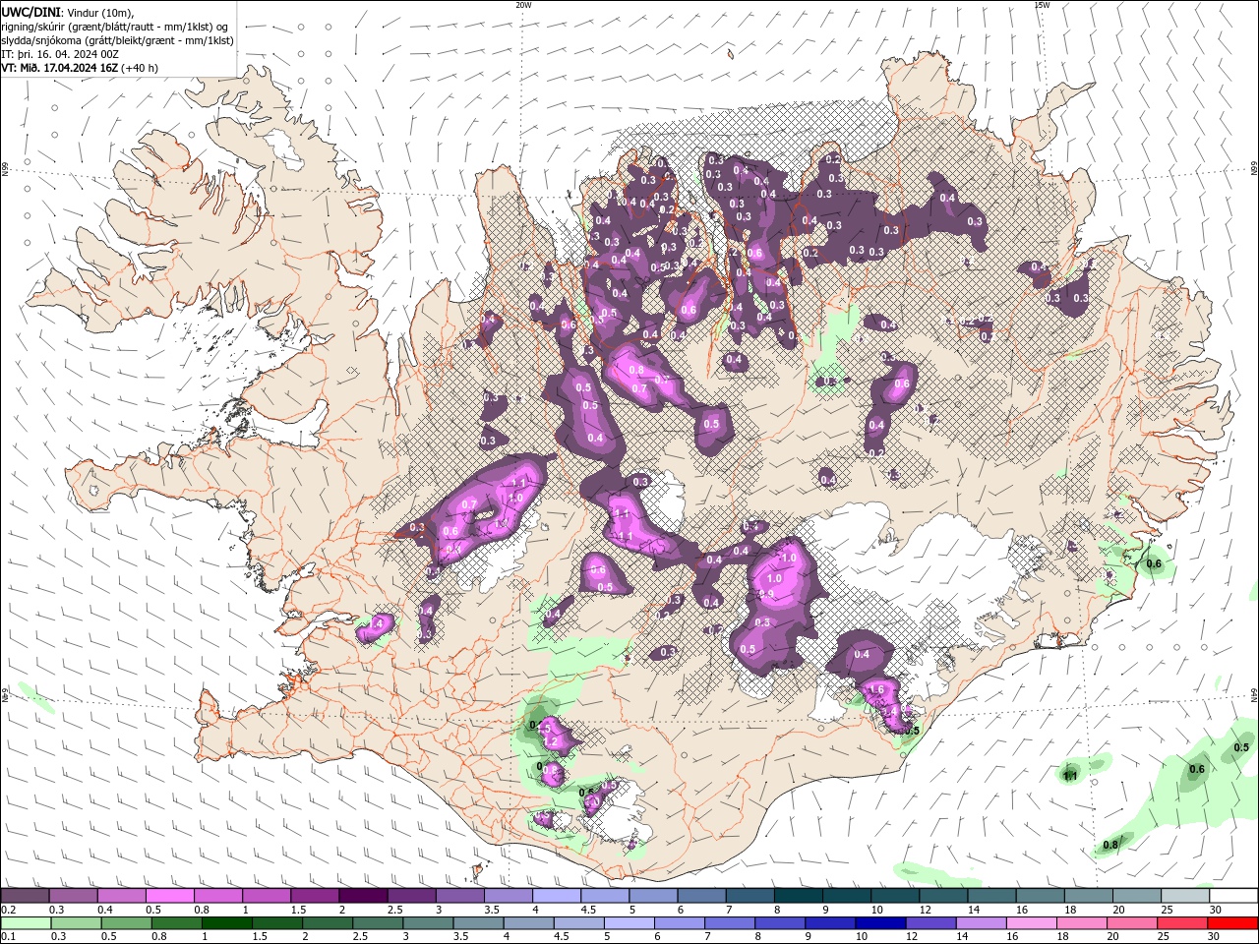
Task: Select the 4.5 lavender-blue rain legend swatch
Action: pyautogui.click(x=579, y=923)
